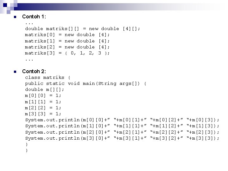Click the dark blue square decoration at top-left
Image resolution: width=228 pixels, height=171 pixels.
point(5,5)
